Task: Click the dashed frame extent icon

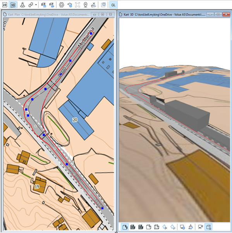Action: point(77,5)
